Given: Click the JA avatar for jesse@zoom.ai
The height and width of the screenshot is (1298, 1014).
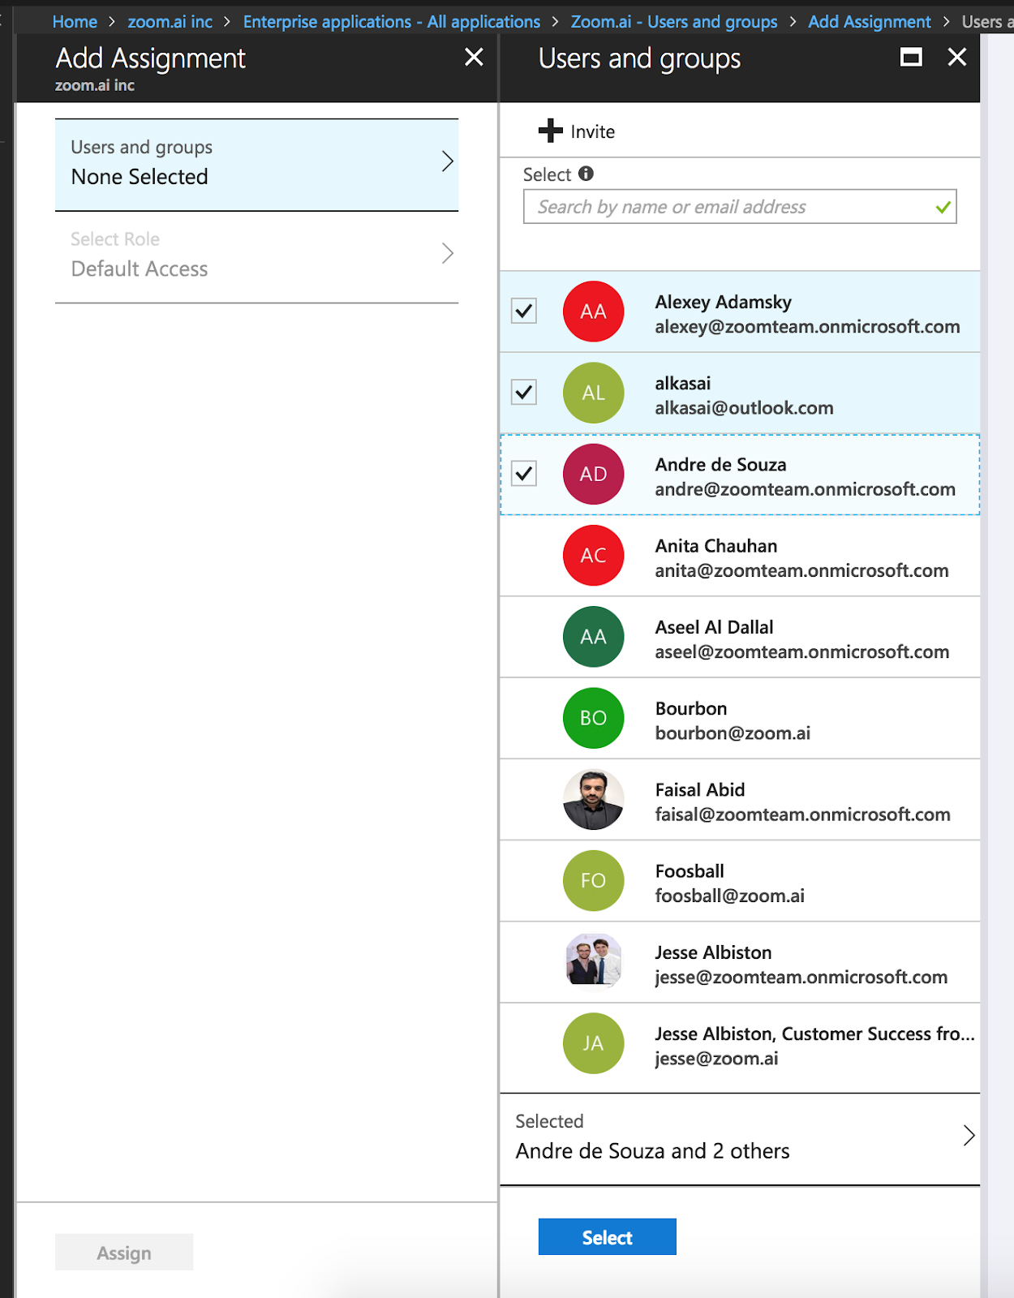Looking at the screenshot, I should click(594, 1043).
